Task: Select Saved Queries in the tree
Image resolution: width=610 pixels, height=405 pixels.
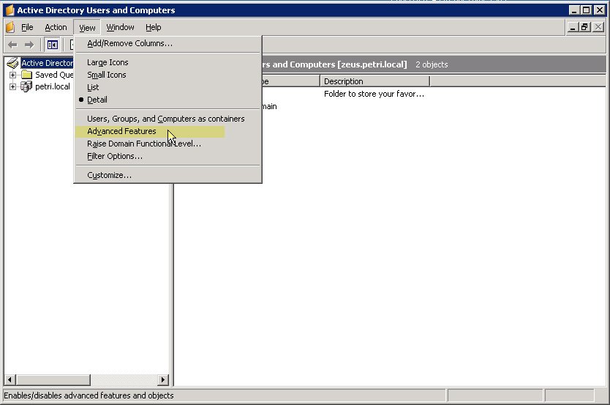Action: coord(54,75)
